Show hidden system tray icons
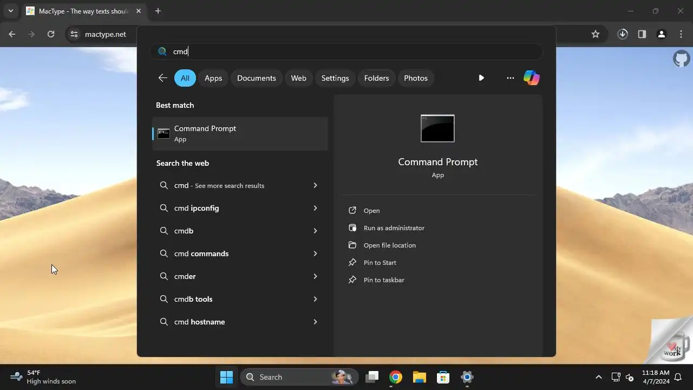Image resolution: width=693 pixels, height=390 pixels. pyautogui.click(x=598, y=377)
